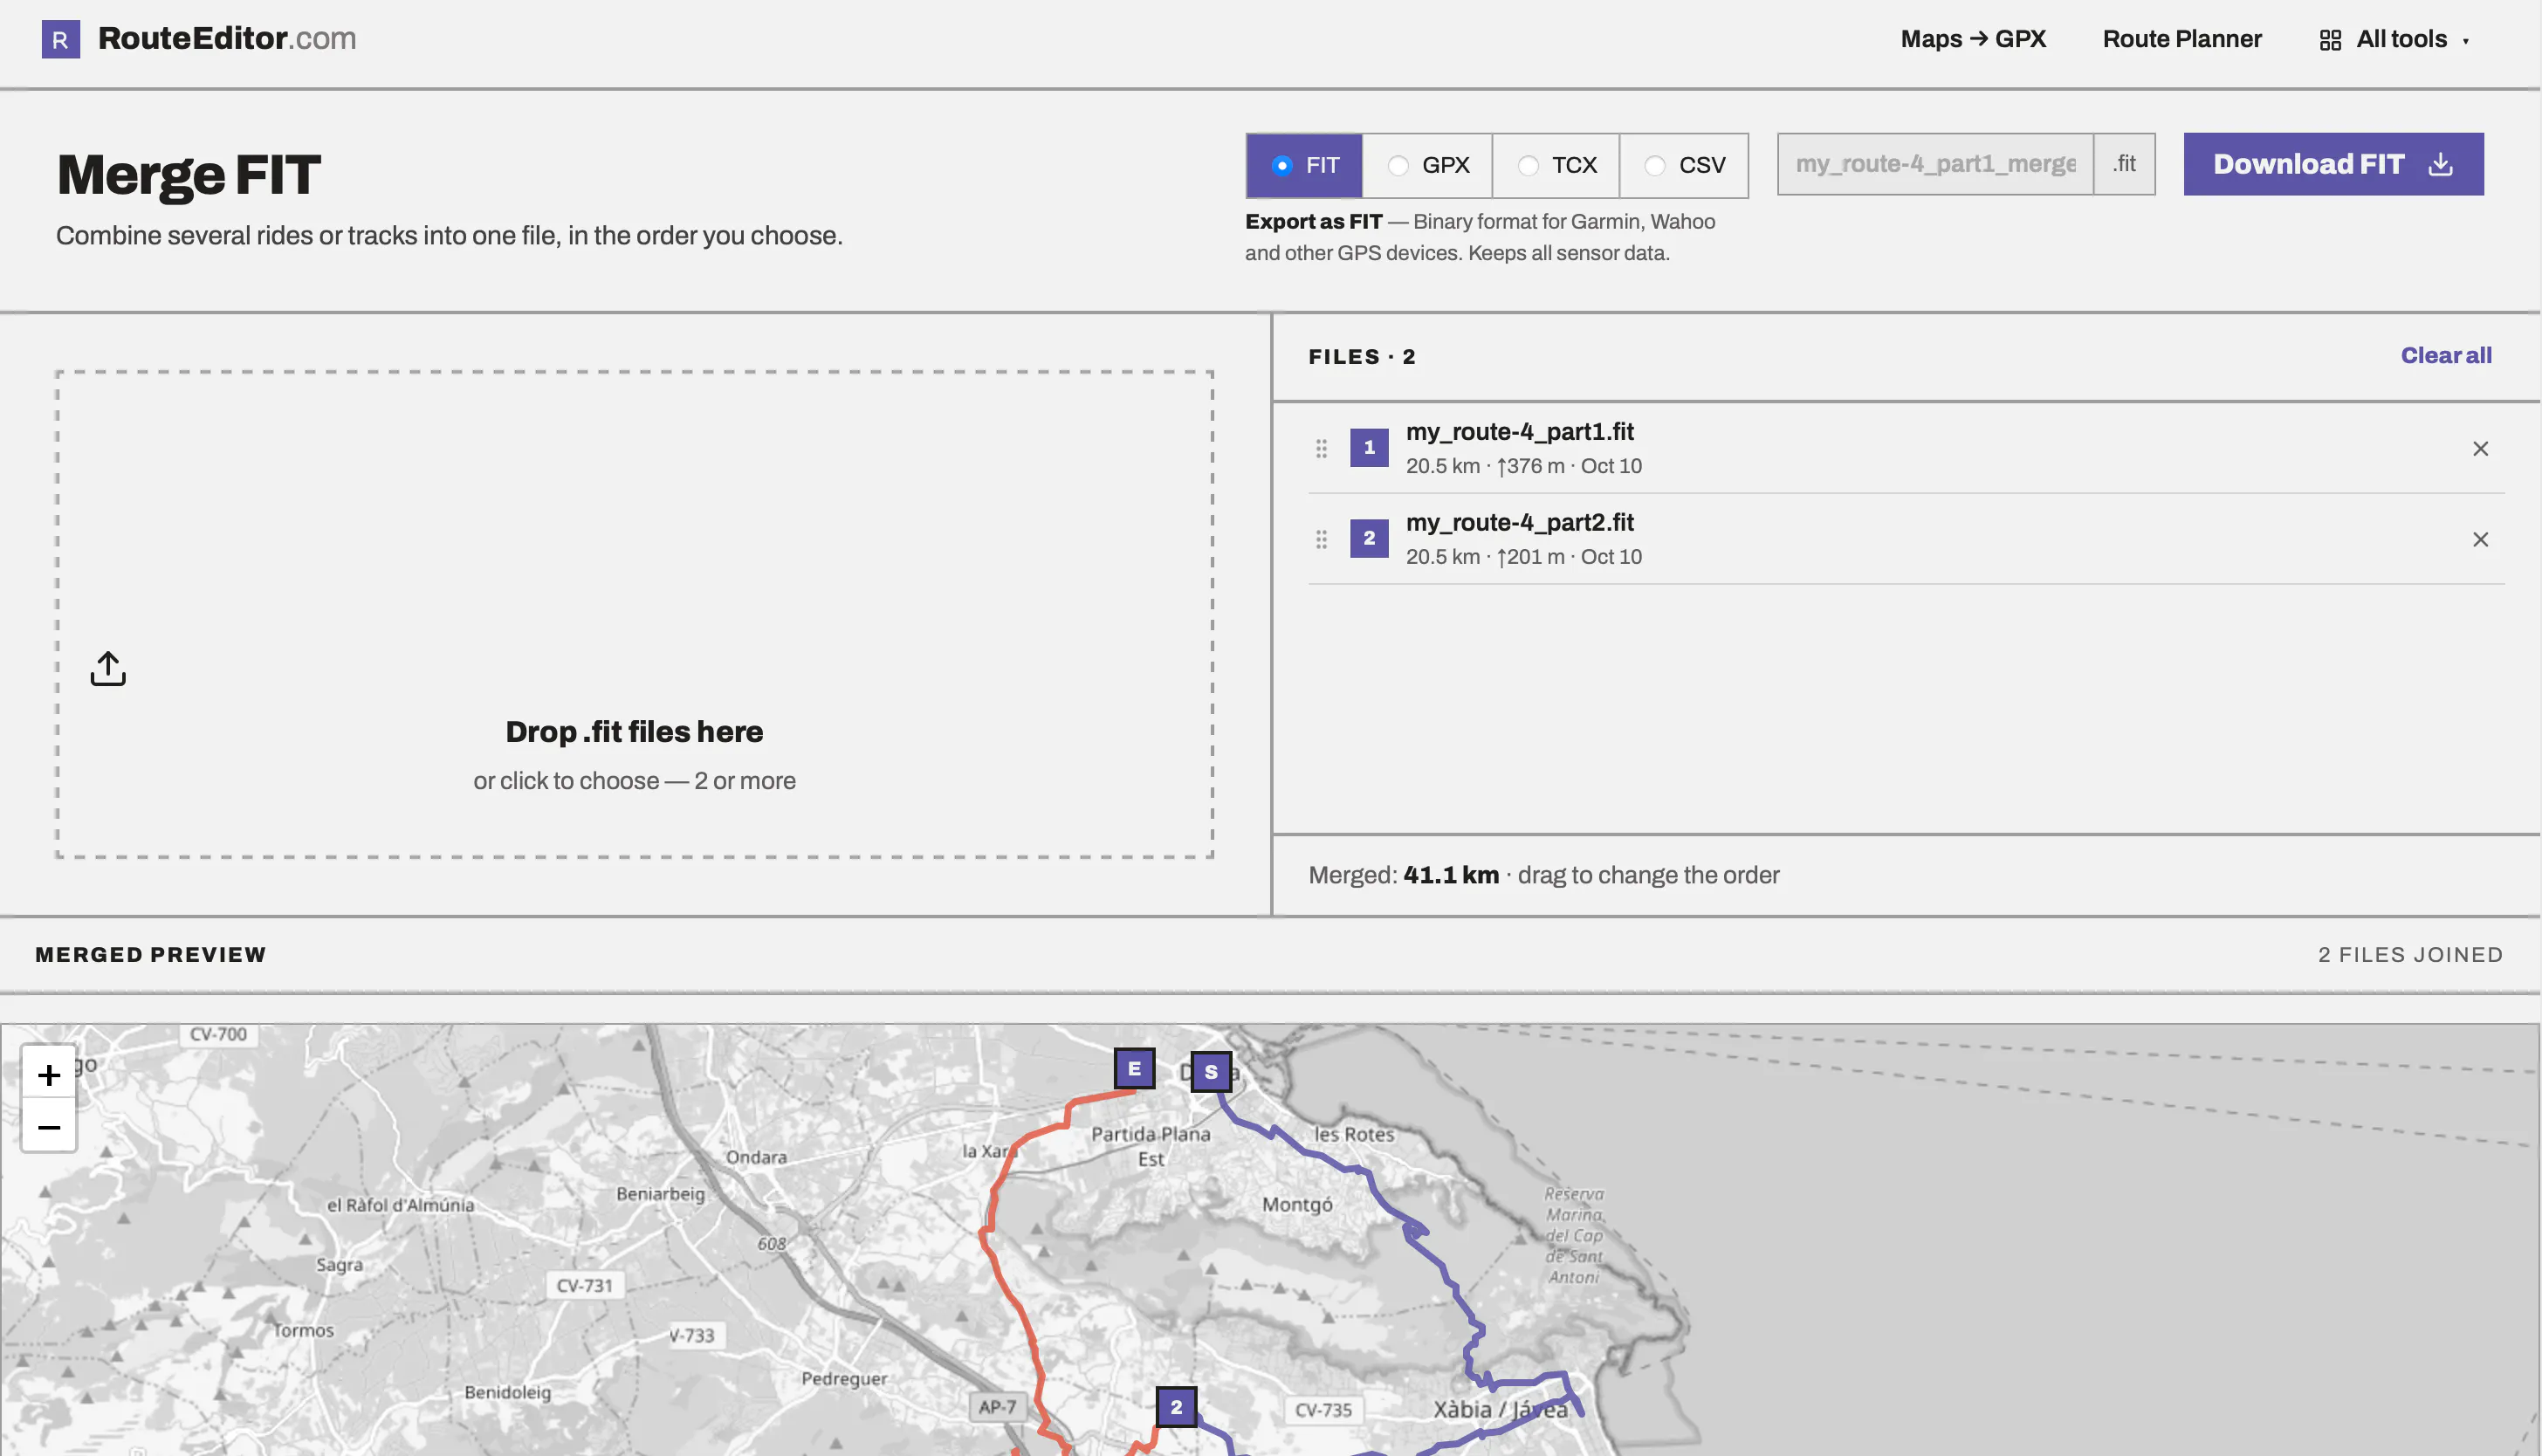Screen dimensions: 2542x1456
Task: Click the download arrow icon in button
Action: [2440, 164]
